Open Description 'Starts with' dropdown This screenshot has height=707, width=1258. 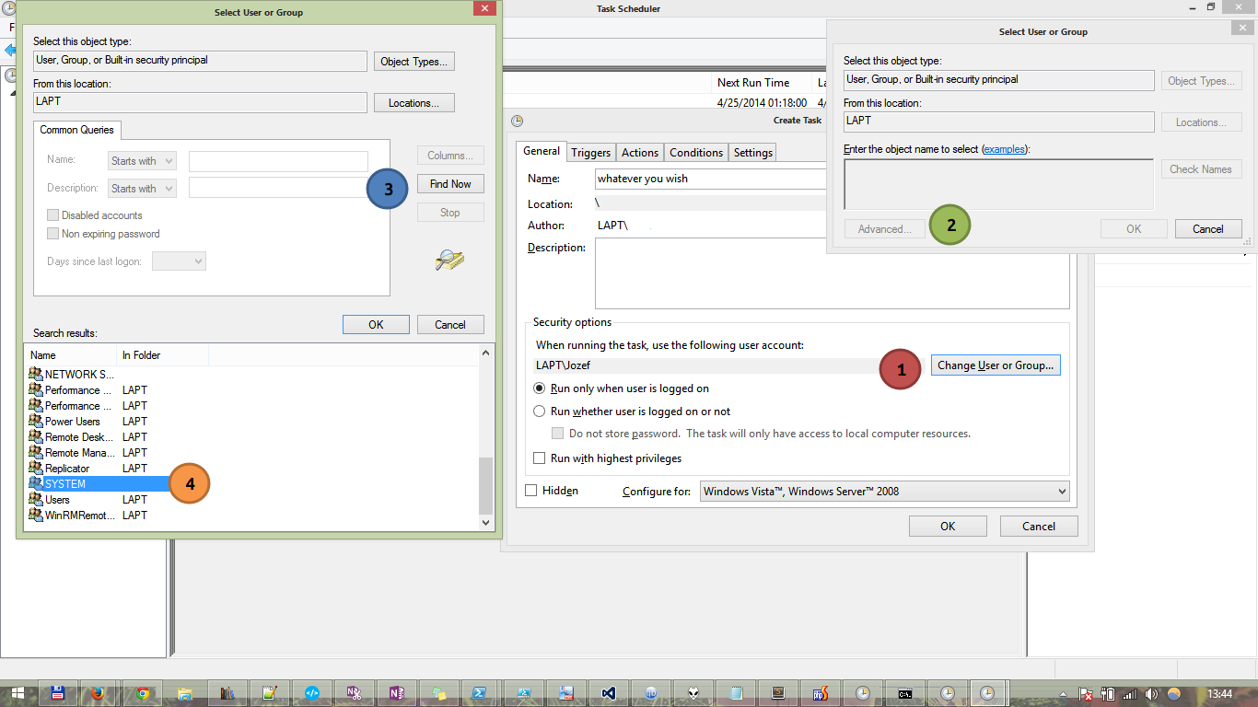coord(142,188)
